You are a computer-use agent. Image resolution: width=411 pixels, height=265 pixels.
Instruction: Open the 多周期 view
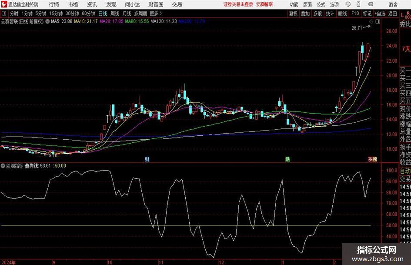click(x=140, y=13)
